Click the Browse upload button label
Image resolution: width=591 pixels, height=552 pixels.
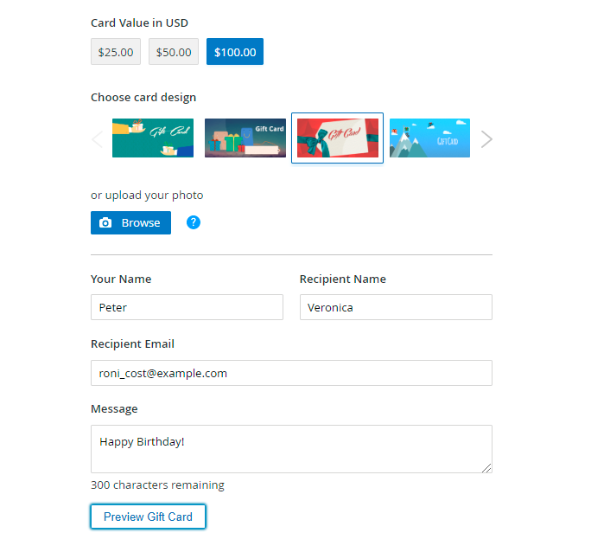coord(141,223)
